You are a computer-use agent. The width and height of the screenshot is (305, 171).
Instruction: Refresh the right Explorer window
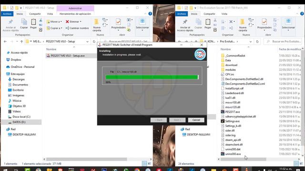point(257,41)
